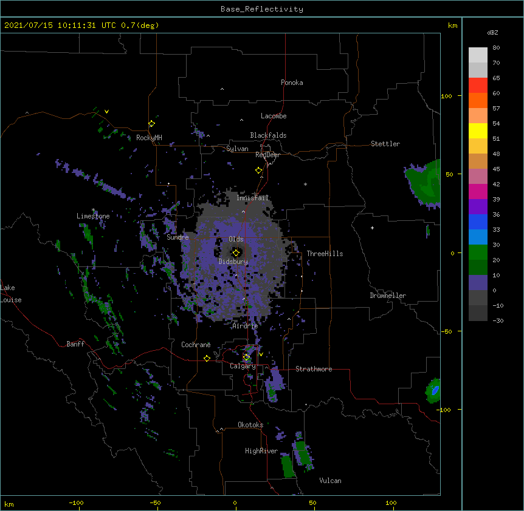This screenshot has height=511, width=524.
Task: Click the HighRiver label
Action: (261, 451)
